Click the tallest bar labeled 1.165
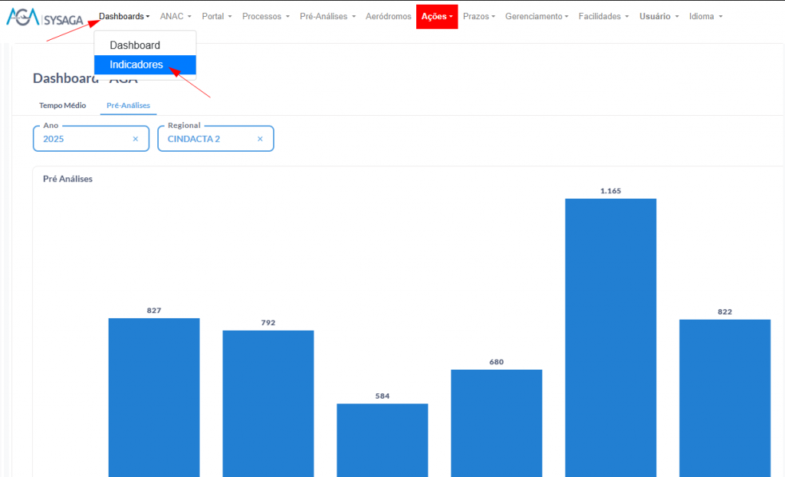The image size is (785, 477). 610,337
